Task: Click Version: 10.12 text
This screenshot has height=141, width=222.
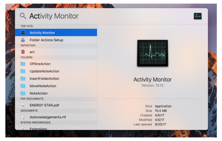Action: click(x=153, y=85)
